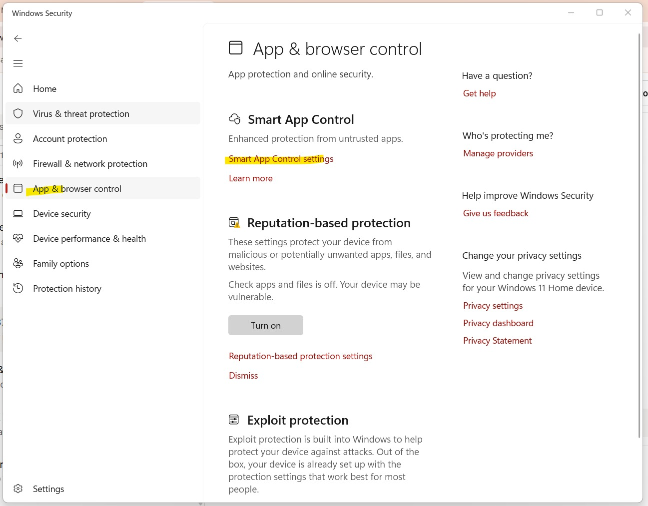The width and height of the screenshot is (648, 506).
Task: Open Smart App Control settings link
Action: pyautogui.click(x=281, y=159)
